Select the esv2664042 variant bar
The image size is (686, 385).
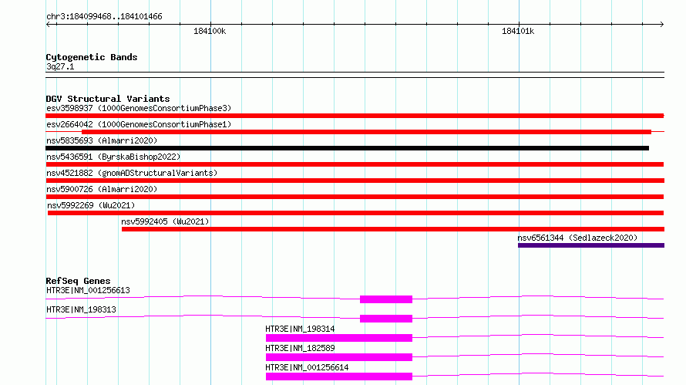[366, 132]
